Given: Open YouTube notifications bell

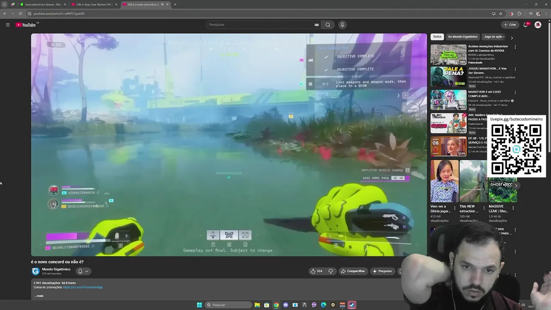Looking at the screenshot, I should tap(526, 25).
